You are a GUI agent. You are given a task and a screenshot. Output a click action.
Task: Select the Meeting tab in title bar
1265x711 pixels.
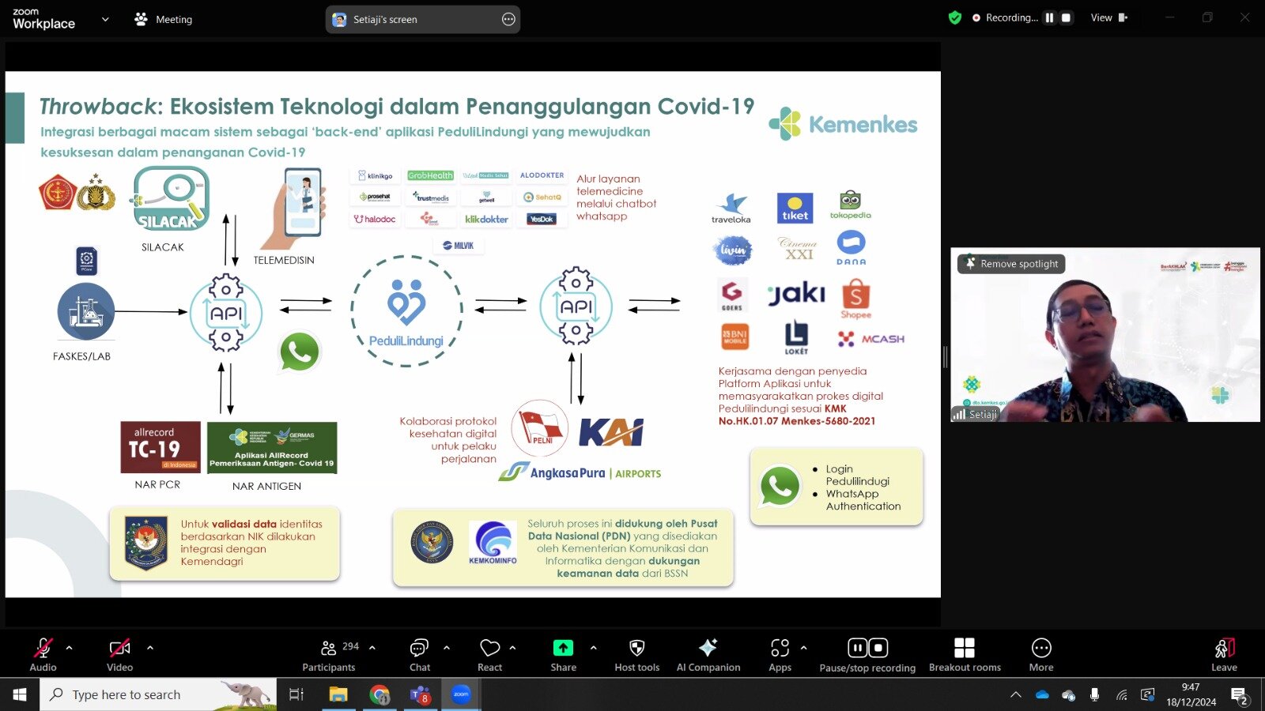(x=164, y=19)
